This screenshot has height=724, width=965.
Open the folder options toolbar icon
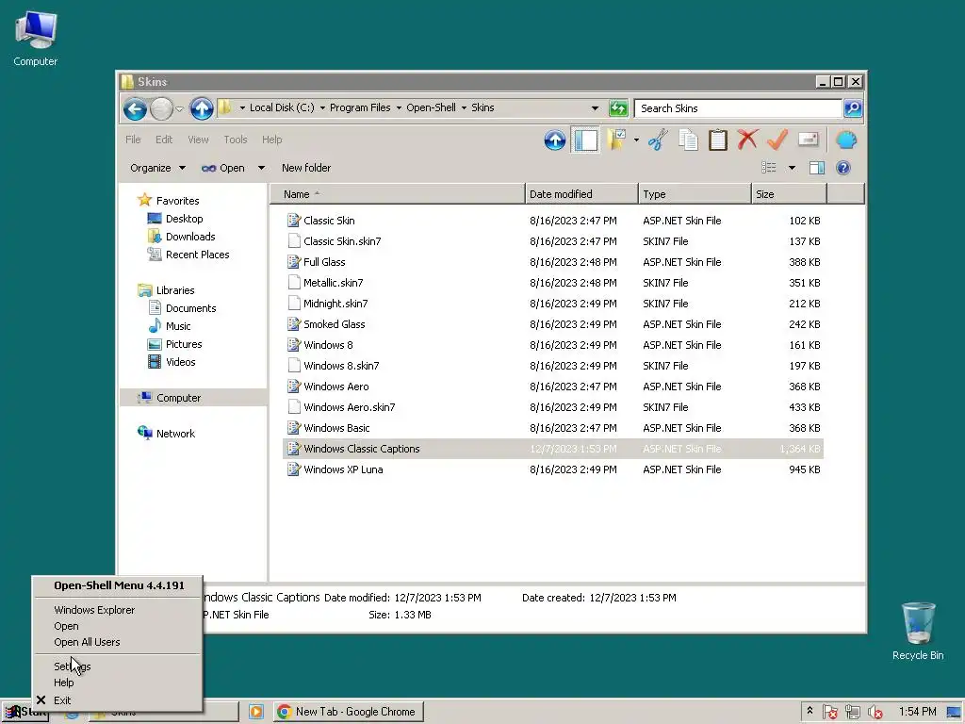click(x=616, y=140)
